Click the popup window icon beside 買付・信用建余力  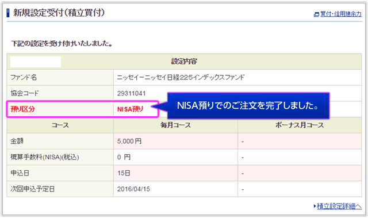(316, 14)
